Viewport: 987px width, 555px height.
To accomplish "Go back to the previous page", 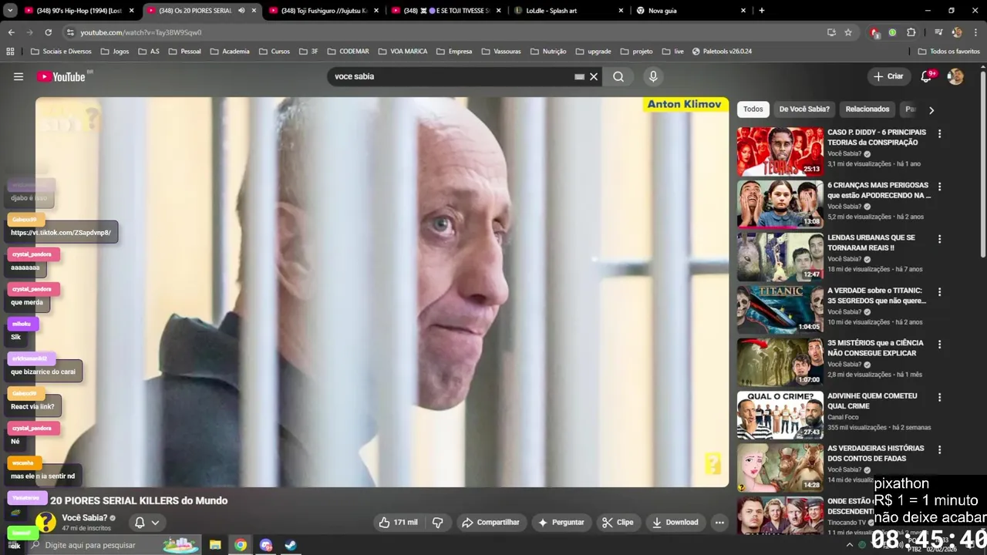I will [11, 32].
